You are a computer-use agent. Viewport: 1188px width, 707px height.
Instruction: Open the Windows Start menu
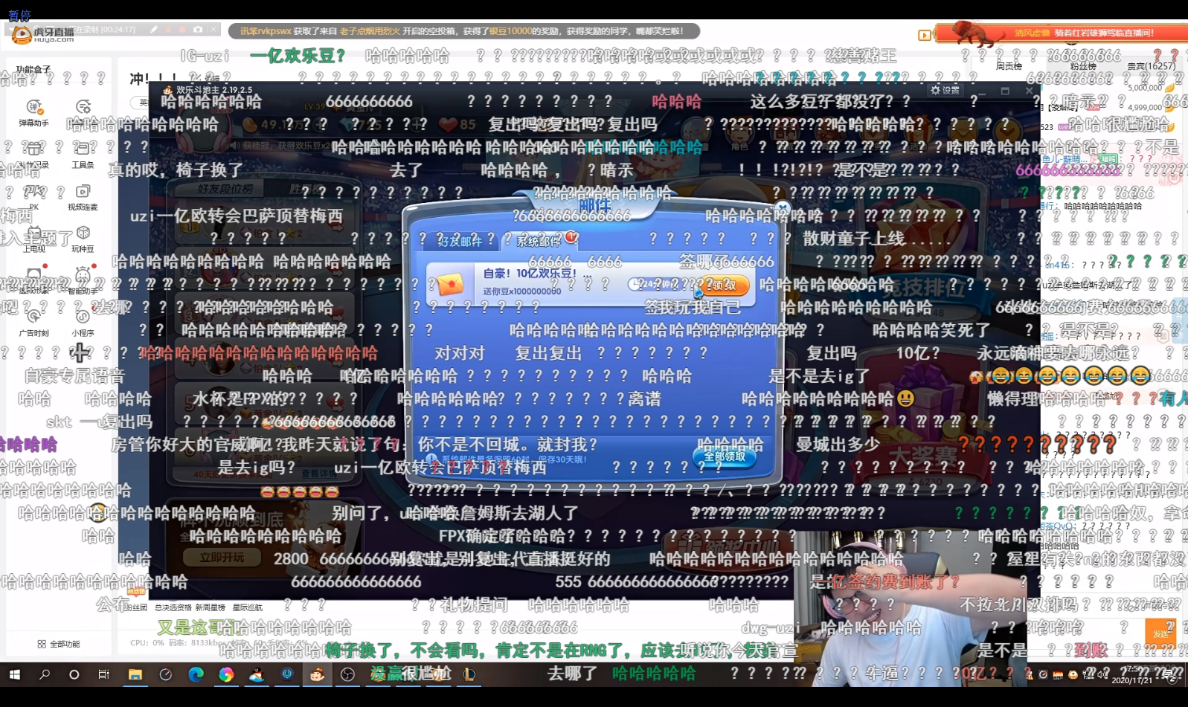pyautogui.click(x=14, y=674)
